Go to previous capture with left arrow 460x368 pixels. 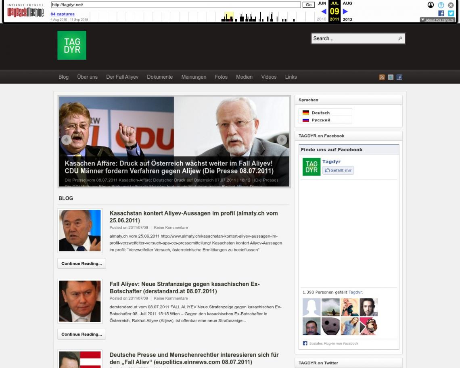[324, 11]
